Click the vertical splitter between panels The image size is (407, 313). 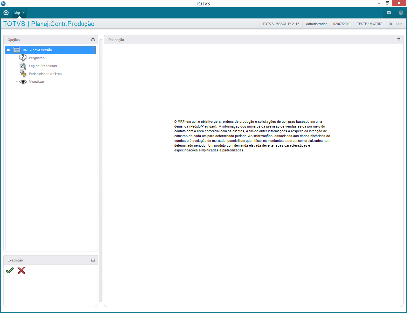101,171
